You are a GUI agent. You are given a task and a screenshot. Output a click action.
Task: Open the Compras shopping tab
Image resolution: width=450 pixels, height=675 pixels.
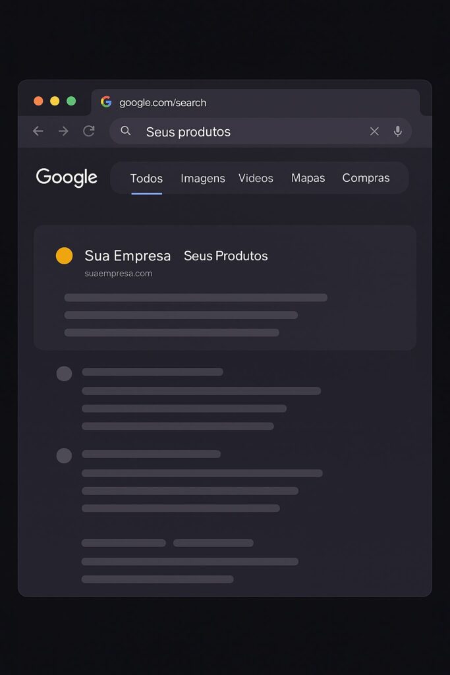(366, 178)
